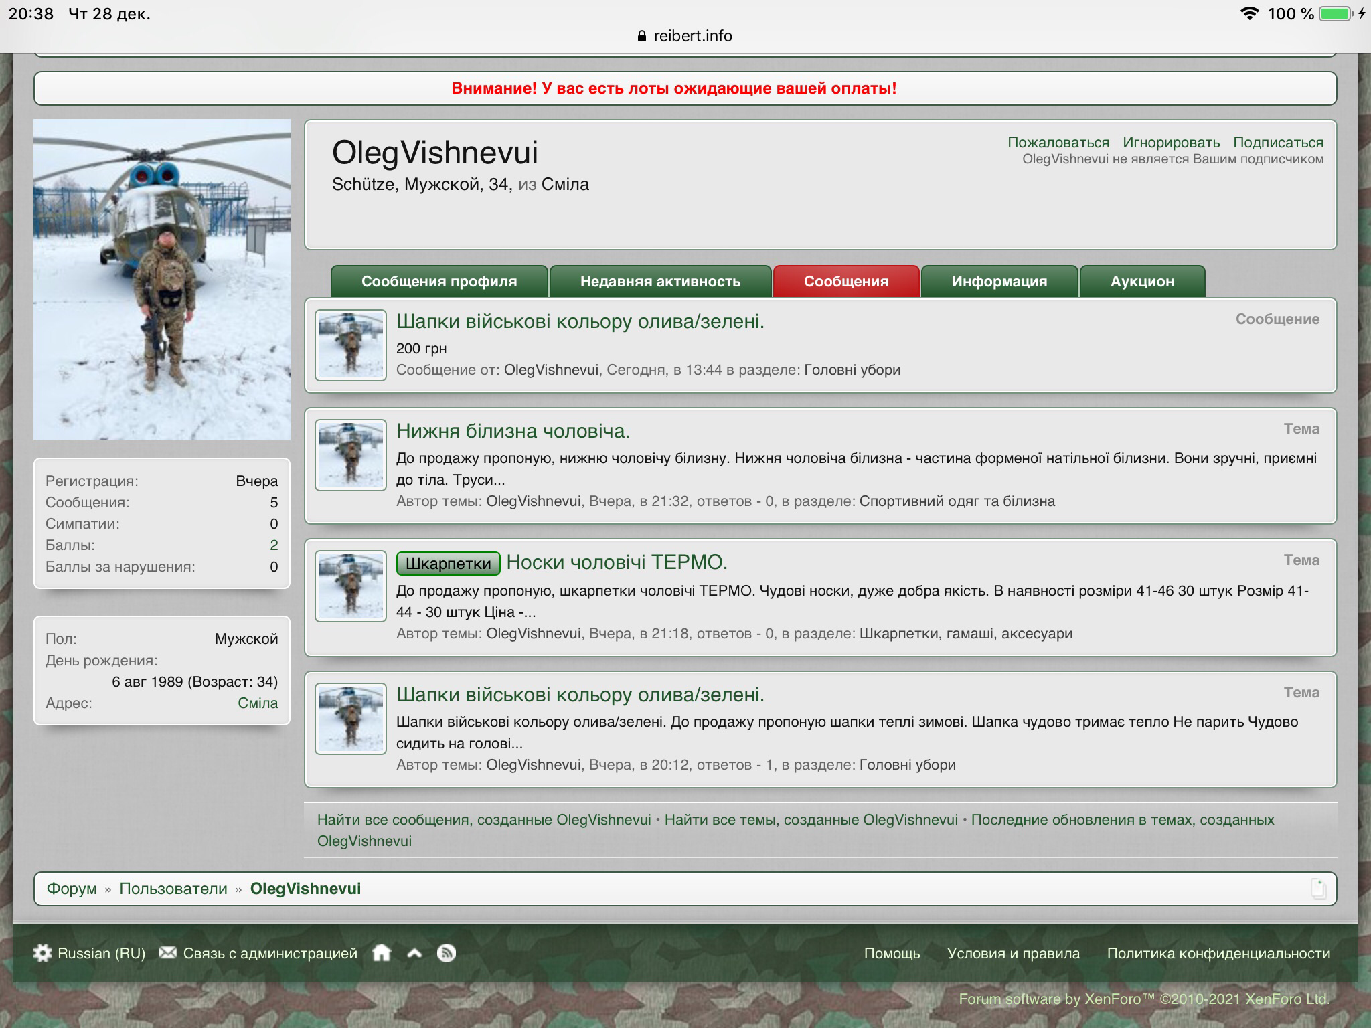Viewport: 1371px width, 1028px height.
Task: Click the gear language chooser icon
Action: (x=43, y=953)
